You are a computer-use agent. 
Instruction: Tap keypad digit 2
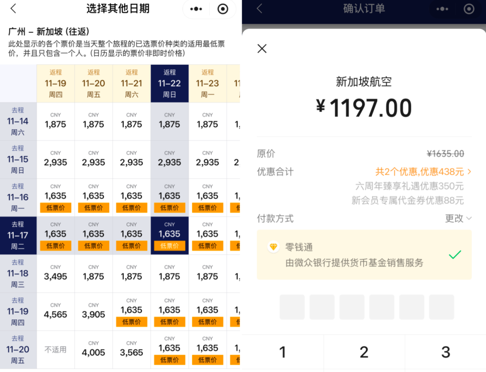(364, 353)
